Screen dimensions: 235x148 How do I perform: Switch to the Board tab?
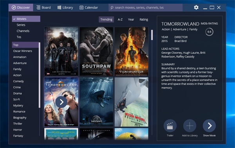[43, 7]
